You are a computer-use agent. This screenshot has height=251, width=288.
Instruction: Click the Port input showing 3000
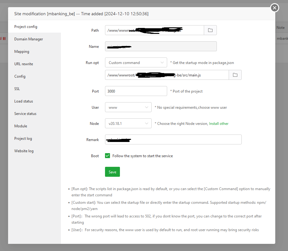point(136,91)
